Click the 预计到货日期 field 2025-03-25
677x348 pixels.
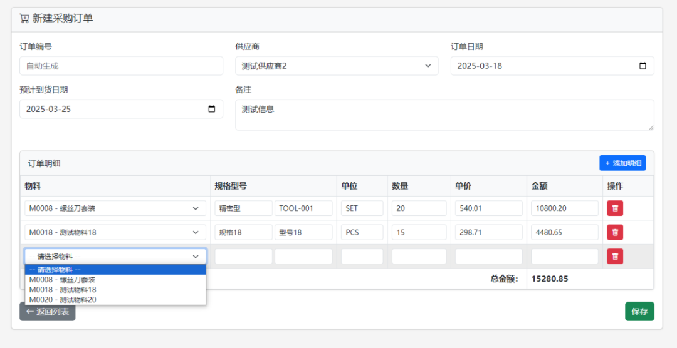122,109
